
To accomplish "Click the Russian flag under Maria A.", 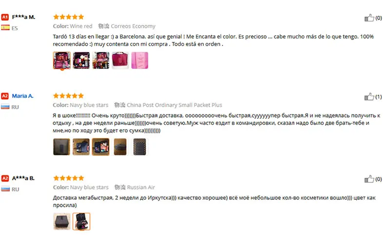I will point(5,107).
